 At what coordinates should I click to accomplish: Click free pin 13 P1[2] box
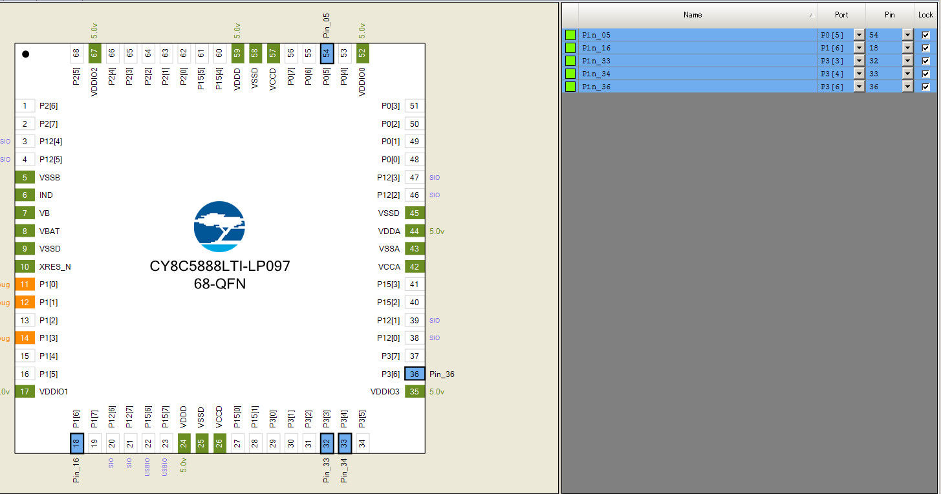click(x=25, y=320)
